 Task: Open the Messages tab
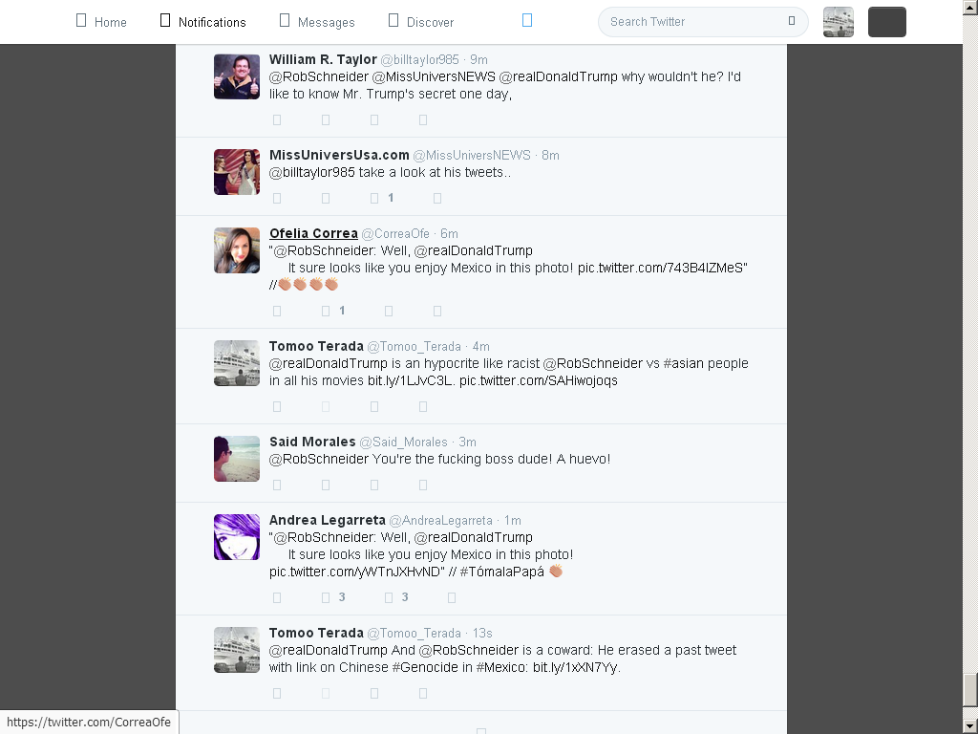(317, 22)
